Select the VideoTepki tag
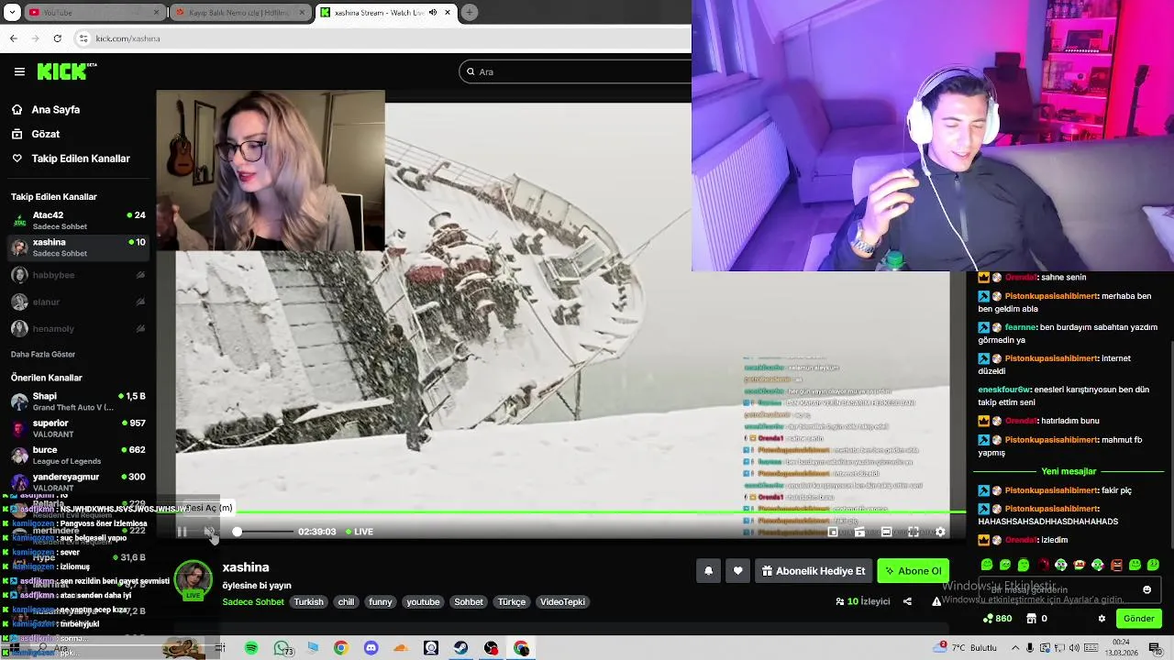 point(562,602)
